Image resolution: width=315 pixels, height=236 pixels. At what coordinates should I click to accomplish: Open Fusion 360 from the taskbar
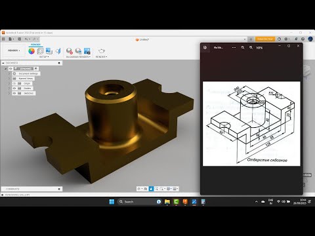coord(185,202)
